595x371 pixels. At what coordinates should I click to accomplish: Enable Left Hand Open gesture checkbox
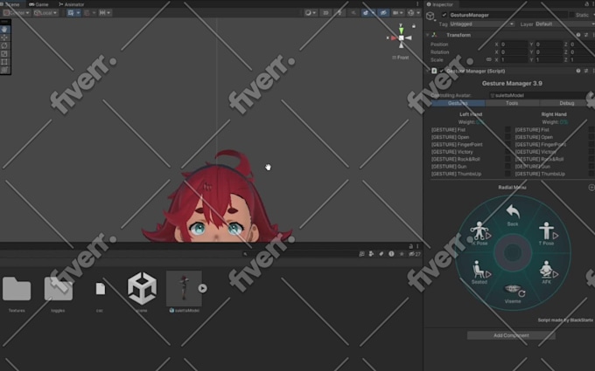pos(507,137)
